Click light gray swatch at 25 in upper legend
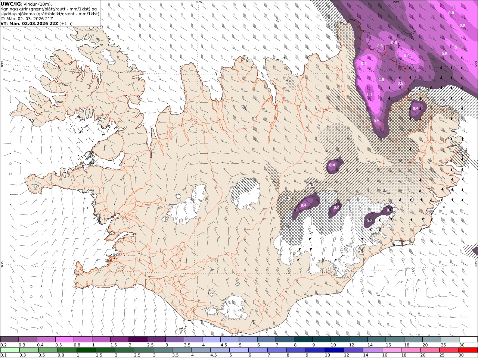Screen dimensions: 478x358 point(450,339)
